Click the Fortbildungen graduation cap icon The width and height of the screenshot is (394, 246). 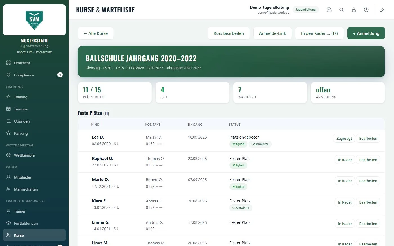click(8, 223)
